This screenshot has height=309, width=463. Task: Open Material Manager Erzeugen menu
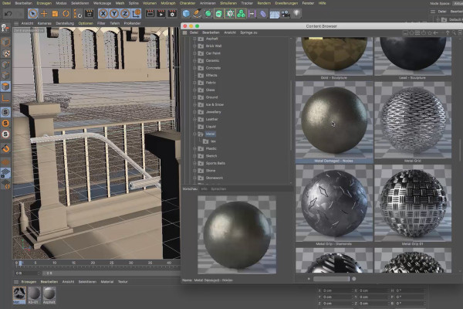29,282
